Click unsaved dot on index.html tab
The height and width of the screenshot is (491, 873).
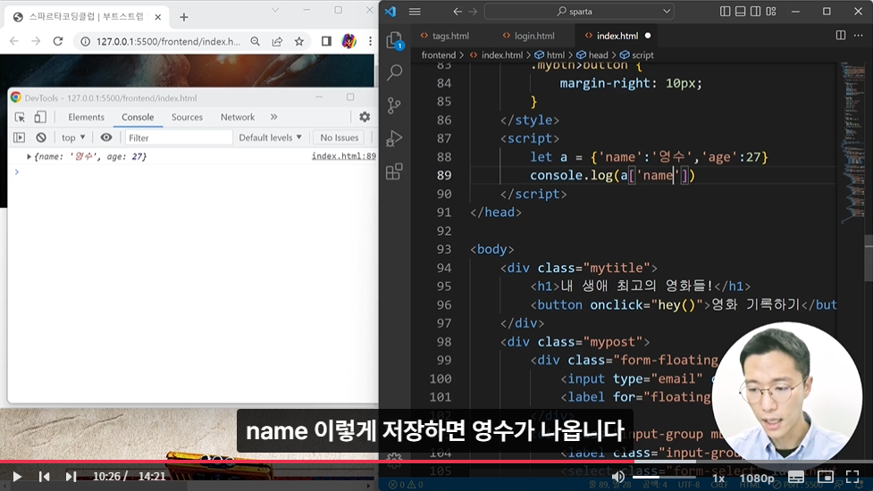point(648,36)
